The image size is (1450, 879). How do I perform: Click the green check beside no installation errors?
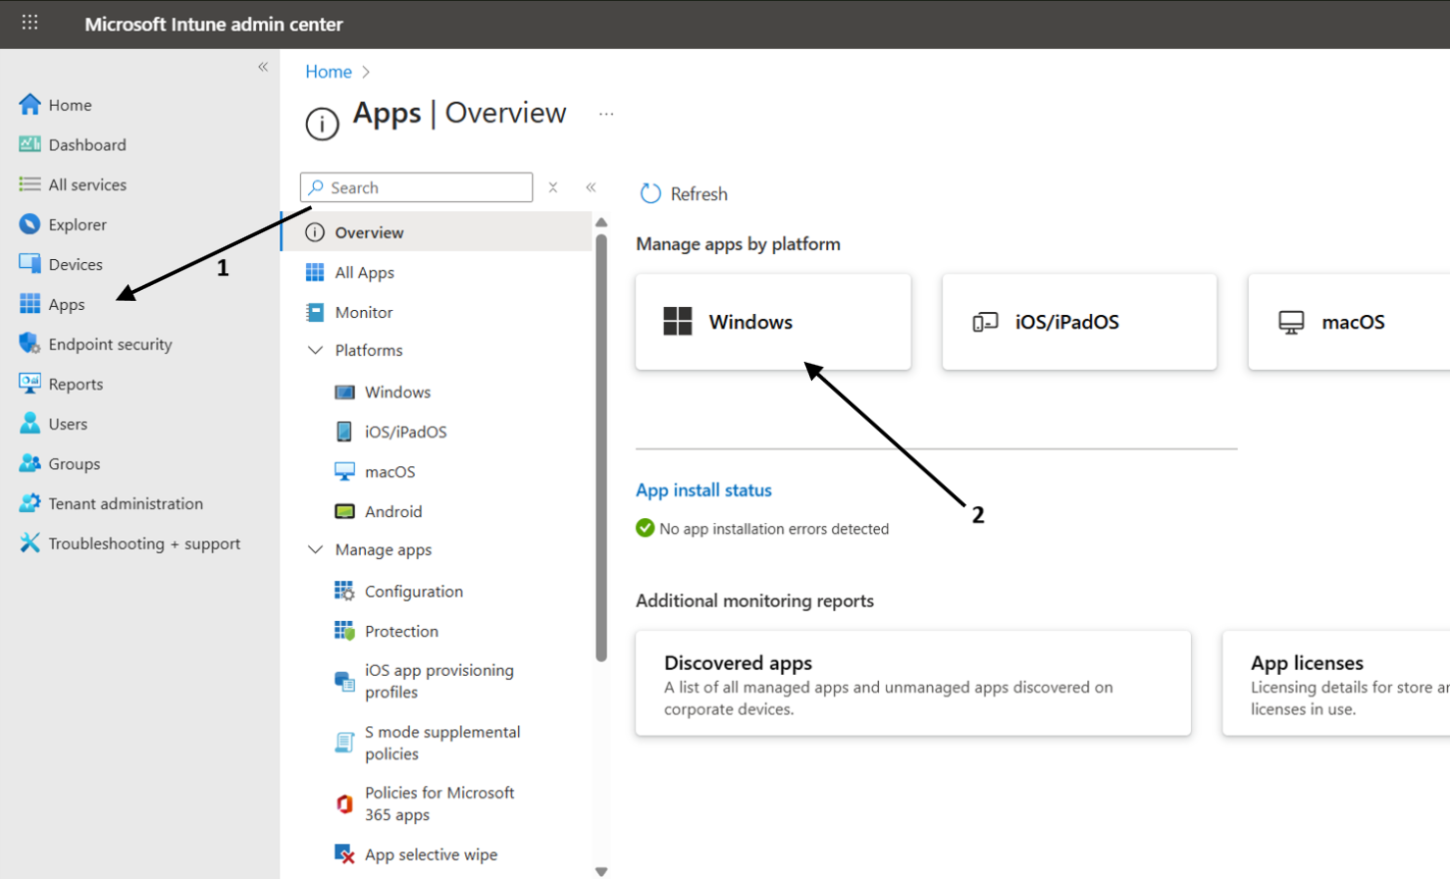(x=645, y=528)
